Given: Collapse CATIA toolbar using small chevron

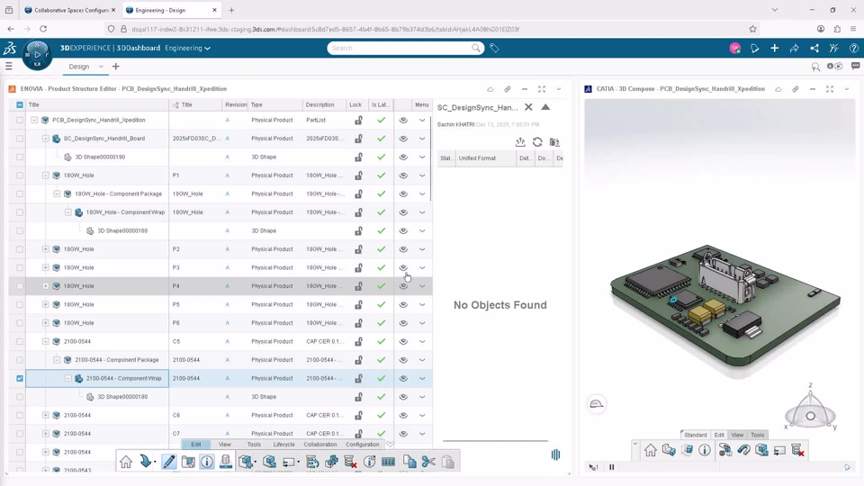Looking at the screenshot, I should pyautogui.click(x=635, y=444).
